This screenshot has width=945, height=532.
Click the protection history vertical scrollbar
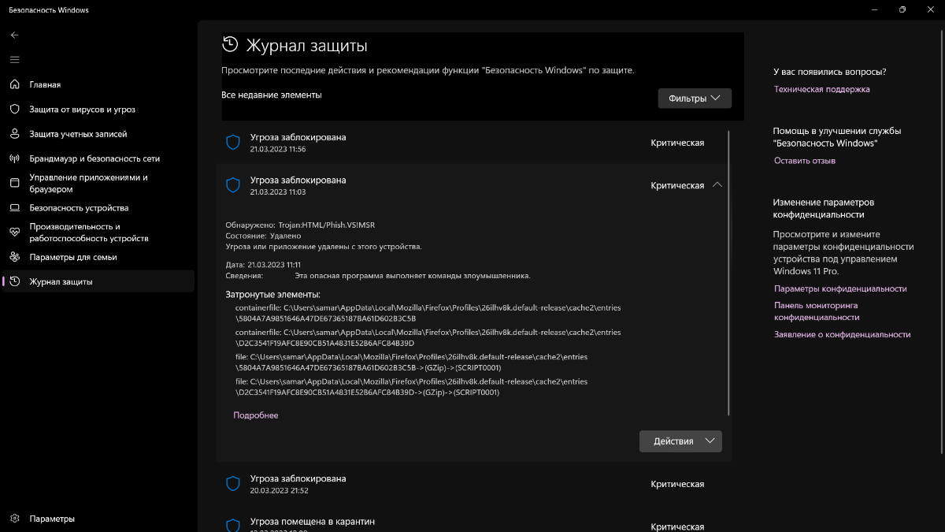click(x=729, y=273)
